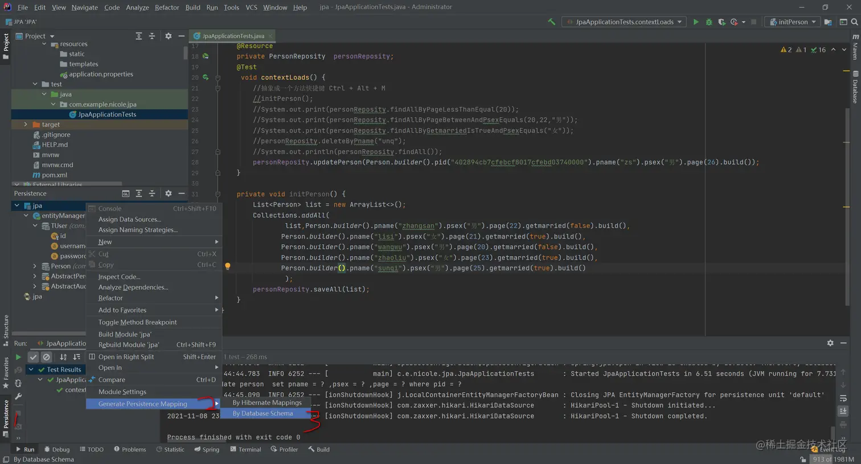Open the Spring tool window tab

(x=206, y=449)
